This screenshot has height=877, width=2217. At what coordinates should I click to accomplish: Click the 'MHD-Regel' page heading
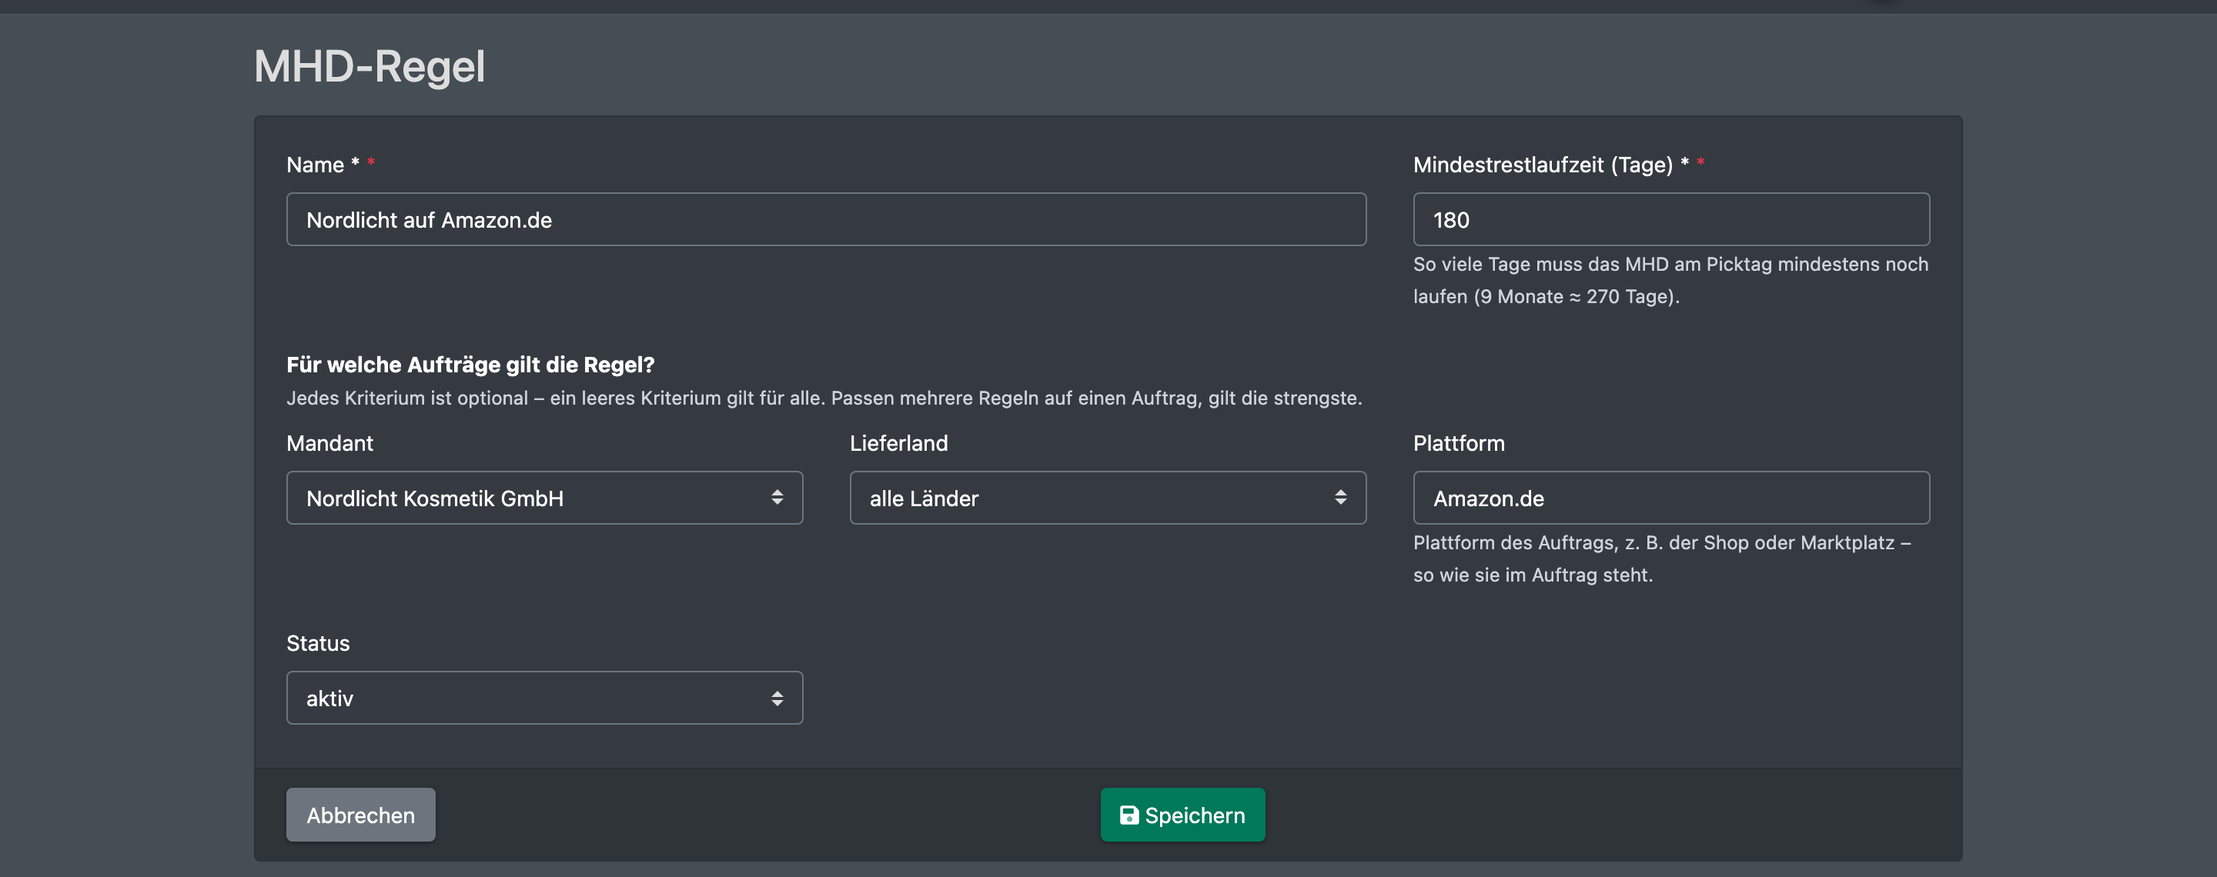tap(369, 66)
